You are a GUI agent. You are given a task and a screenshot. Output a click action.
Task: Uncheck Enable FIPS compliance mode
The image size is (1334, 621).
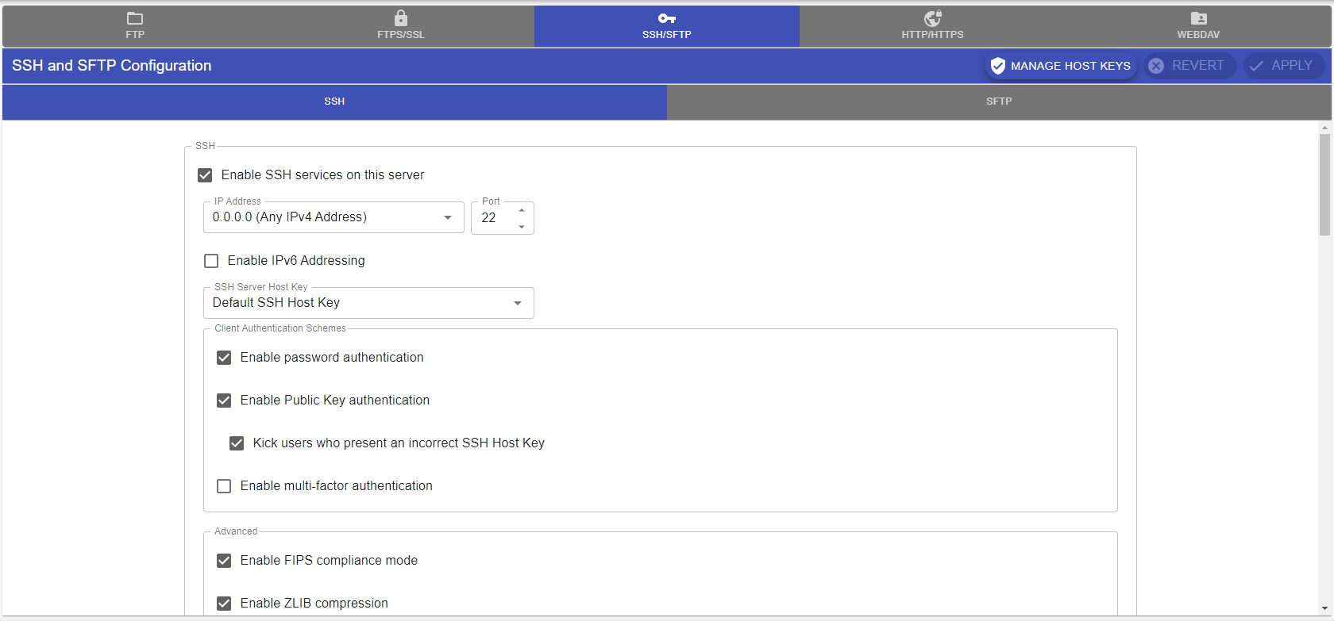click(224, 561)
